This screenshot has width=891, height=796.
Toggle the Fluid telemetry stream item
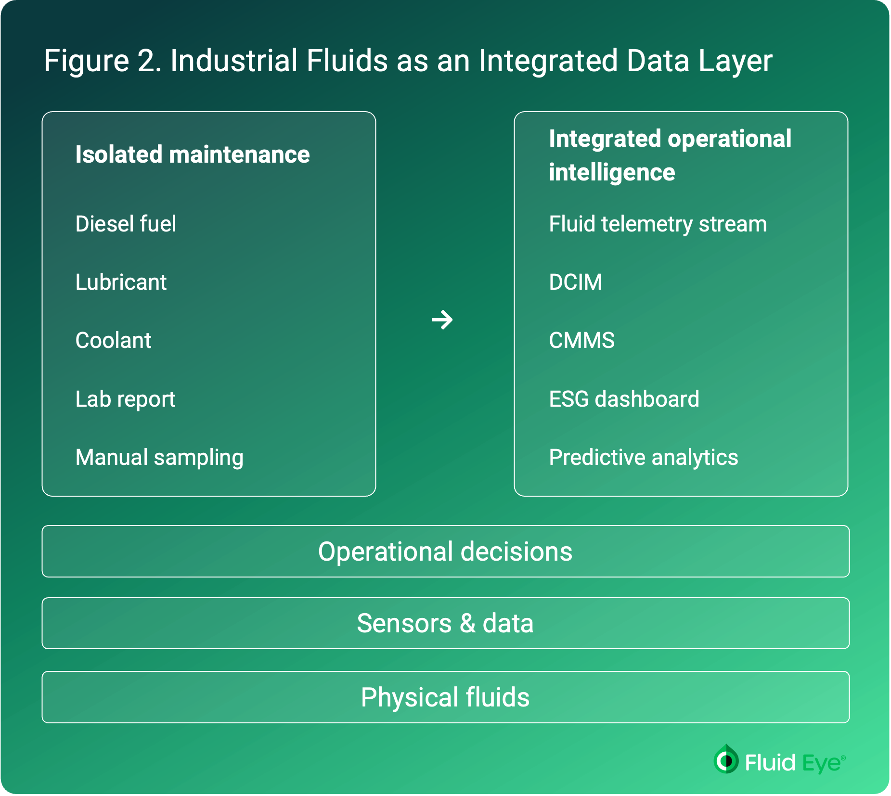(x=659, y=223)
